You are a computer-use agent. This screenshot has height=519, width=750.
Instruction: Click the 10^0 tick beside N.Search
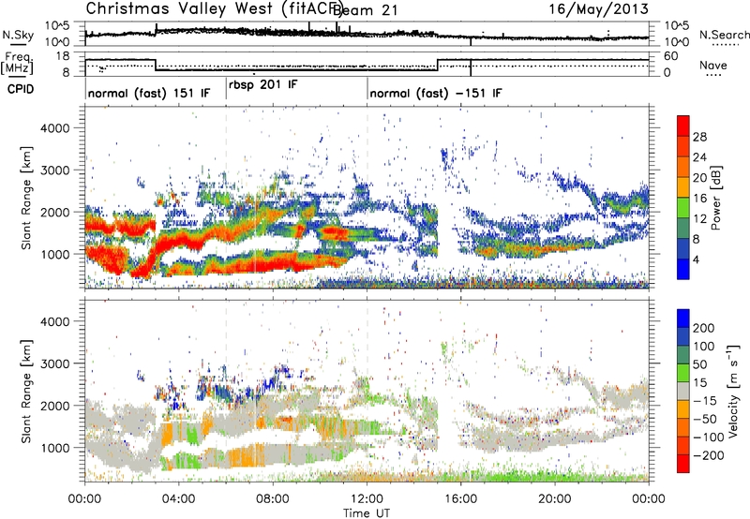677,42
